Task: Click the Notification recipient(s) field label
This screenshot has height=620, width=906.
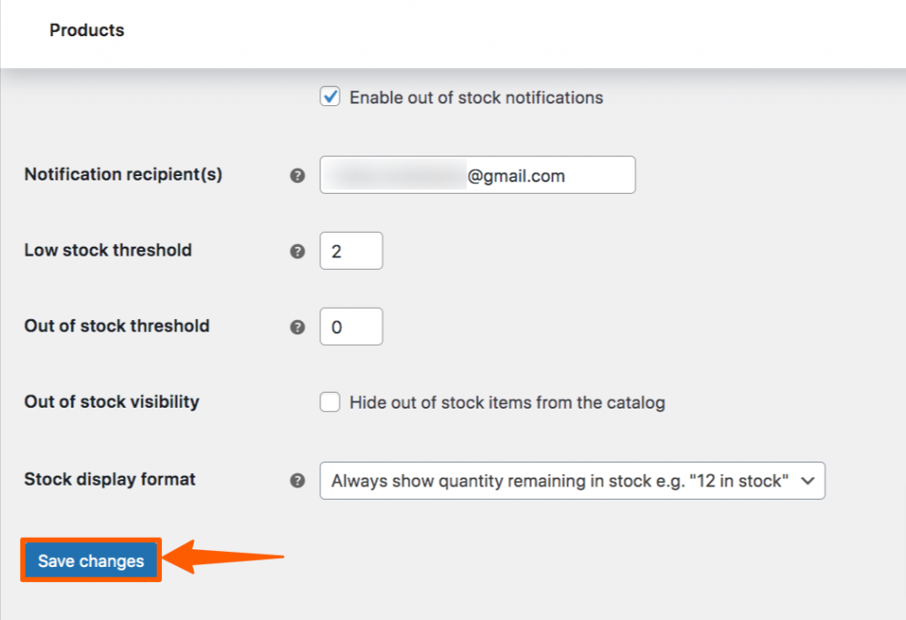Action: point(123,174)
